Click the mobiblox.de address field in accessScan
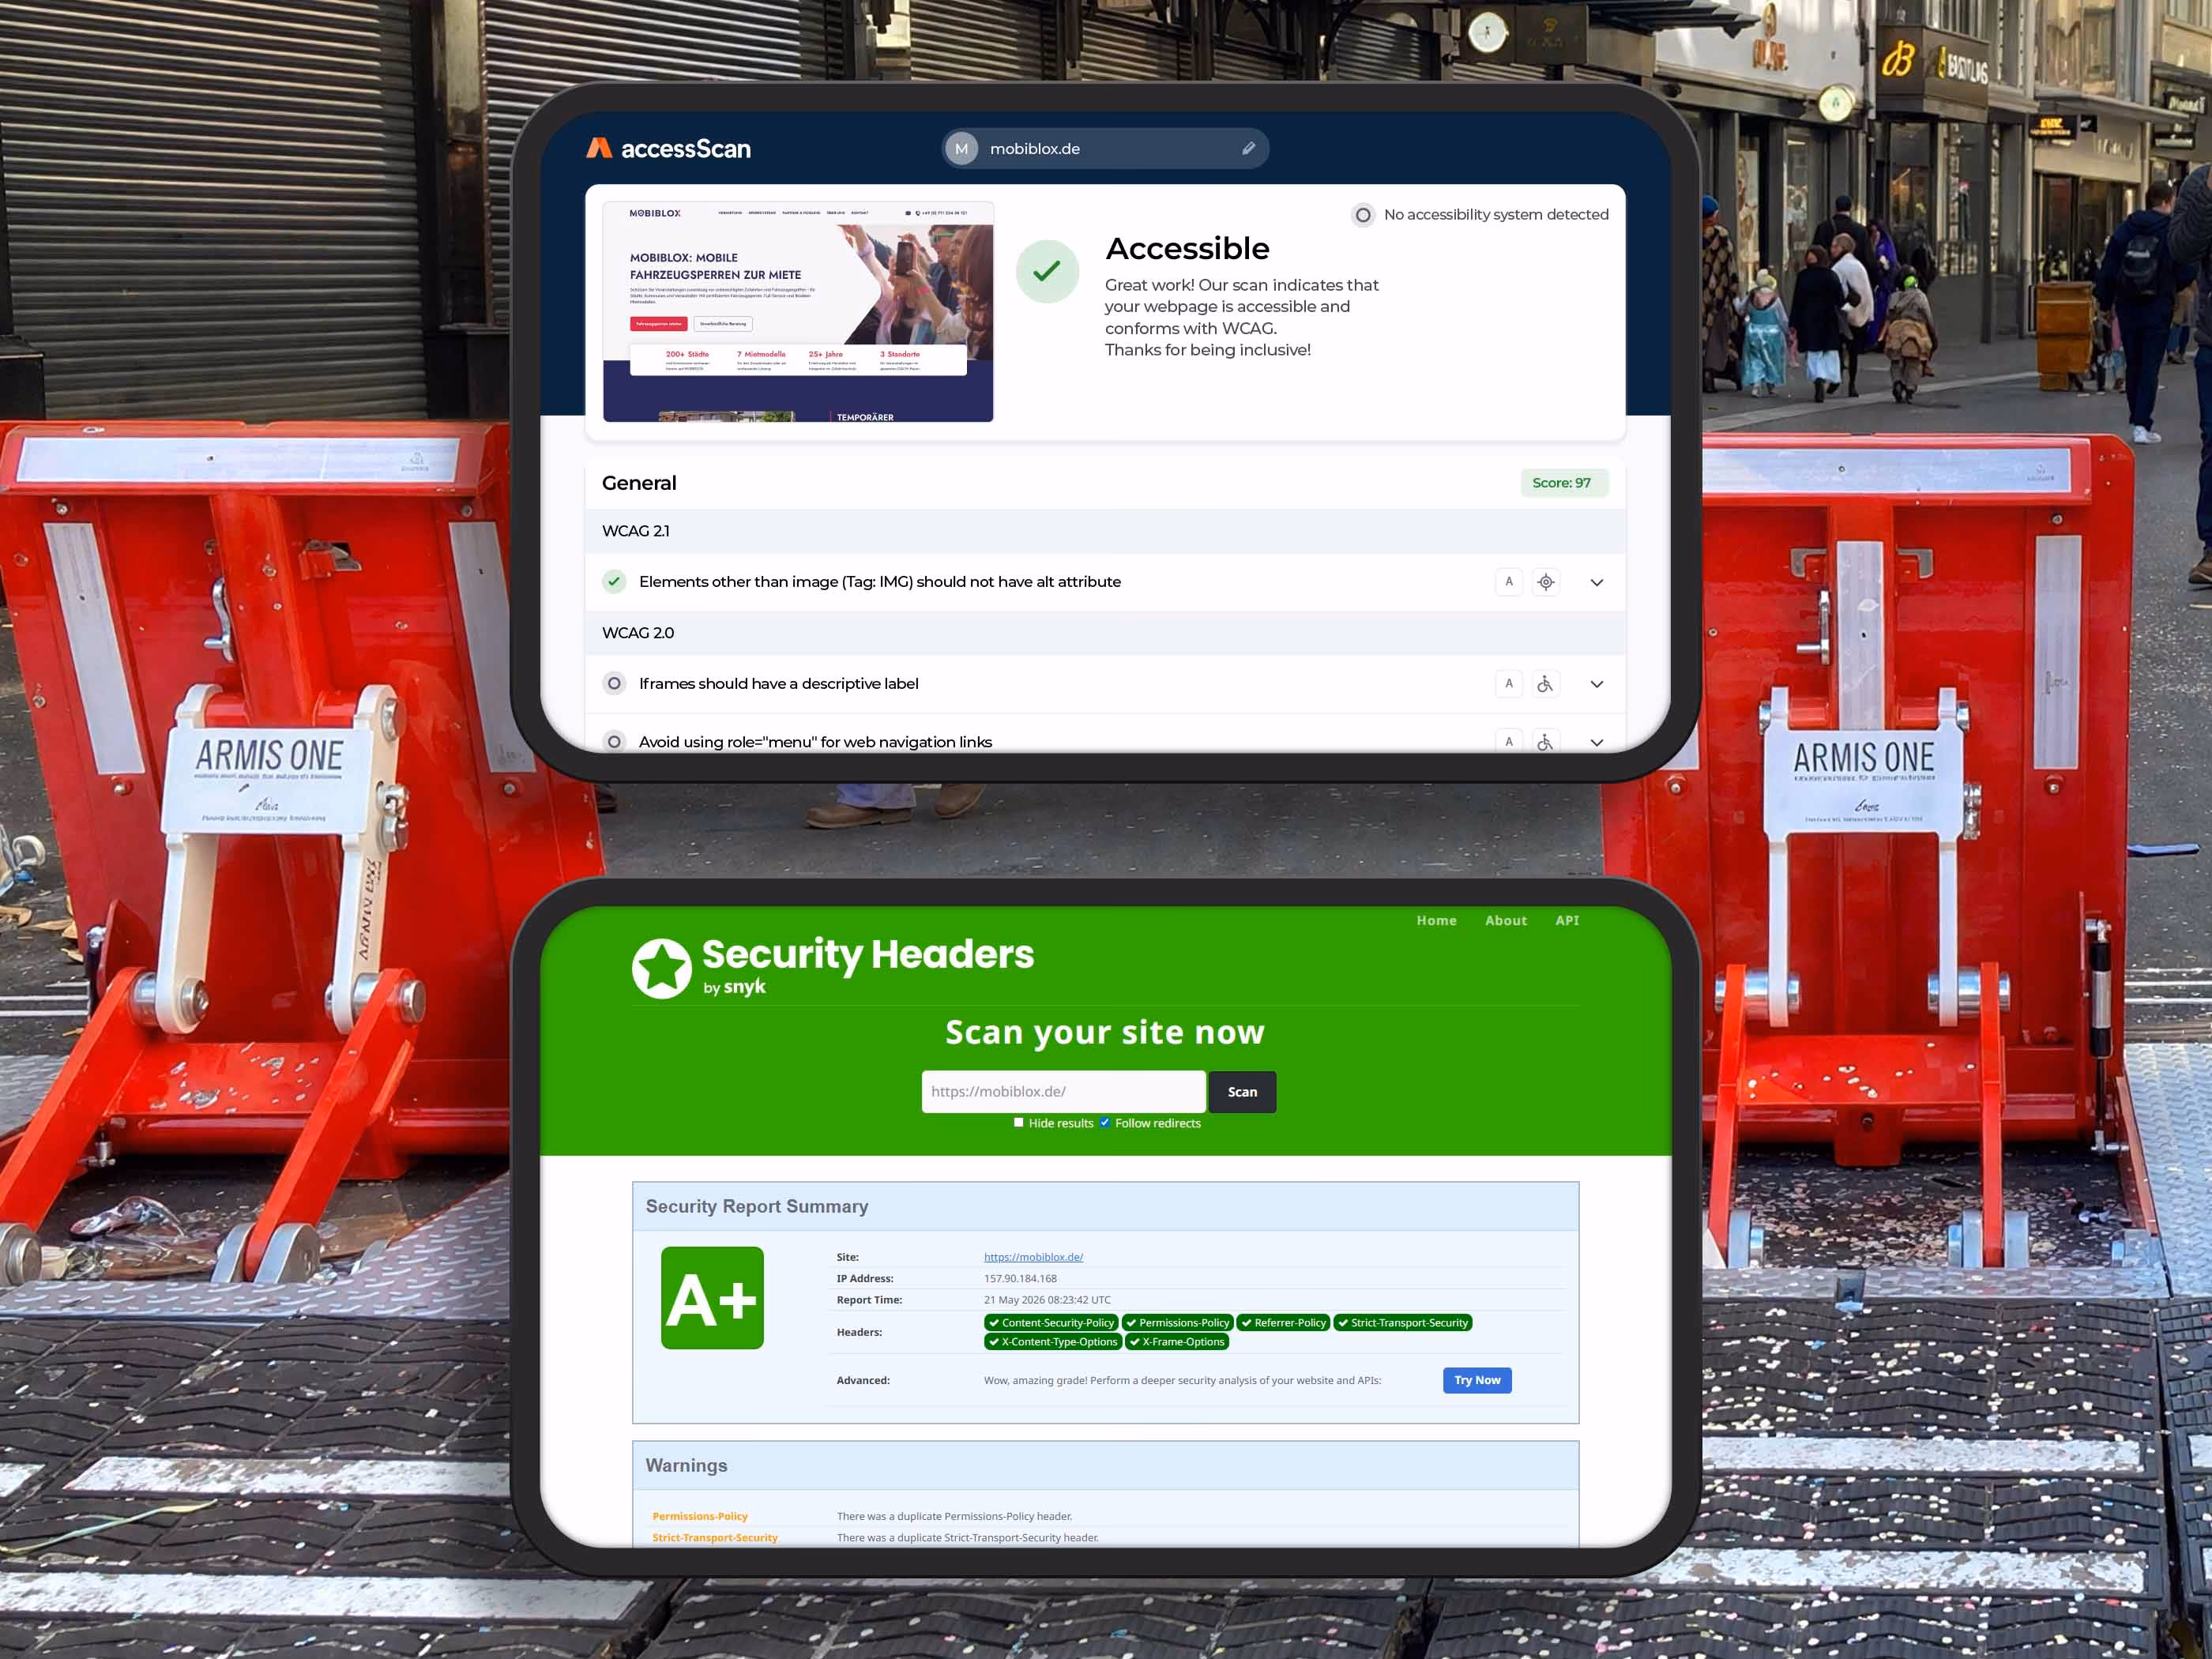2212x1659 pixels. pos(1105,148)
